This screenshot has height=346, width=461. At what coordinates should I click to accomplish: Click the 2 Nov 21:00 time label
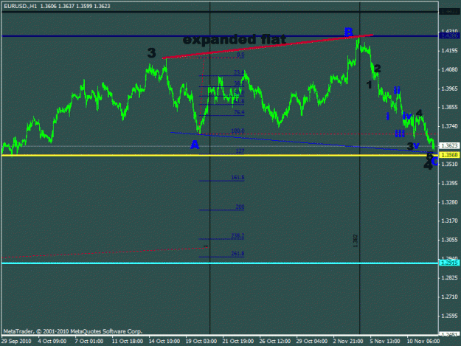(348, 341)
